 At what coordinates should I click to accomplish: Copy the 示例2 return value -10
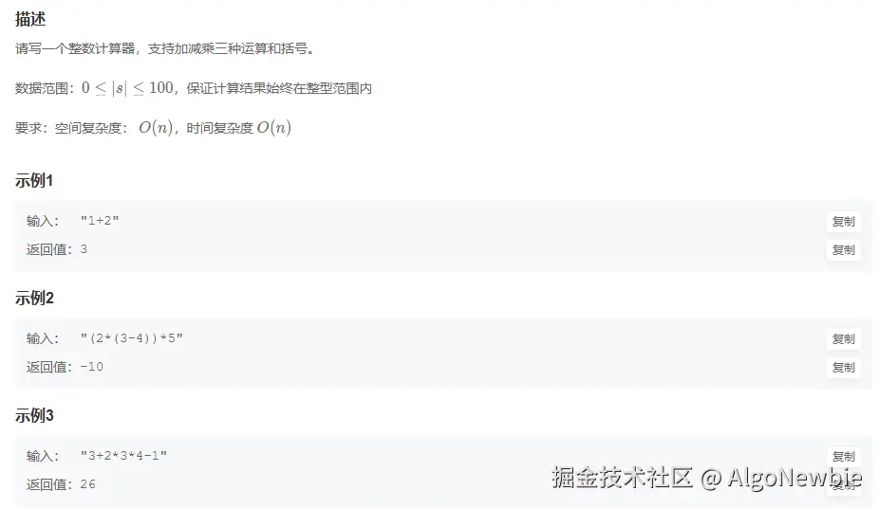click(843, 368)
